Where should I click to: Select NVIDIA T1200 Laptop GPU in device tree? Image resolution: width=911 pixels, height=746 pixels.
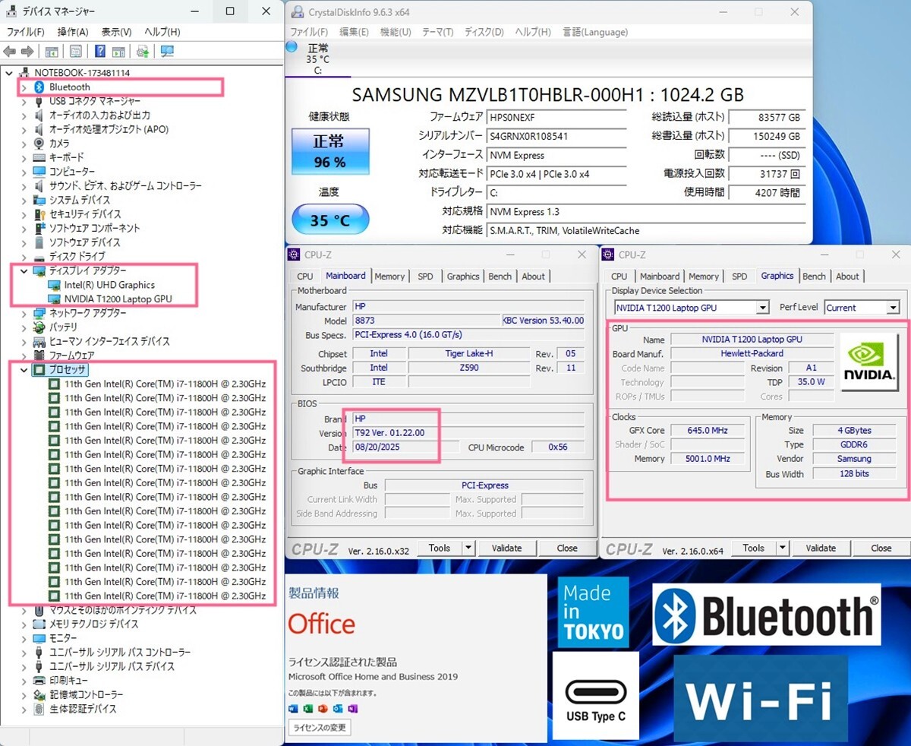[x=117, y=299]
